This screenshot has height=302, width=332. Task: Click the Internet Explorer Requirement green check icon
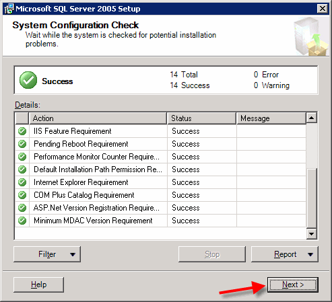22,182
